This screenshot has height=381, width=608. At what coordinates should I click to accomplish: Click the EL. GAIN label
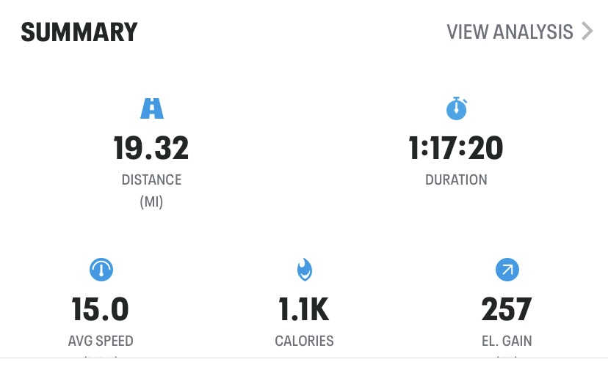tap(507, 341)
